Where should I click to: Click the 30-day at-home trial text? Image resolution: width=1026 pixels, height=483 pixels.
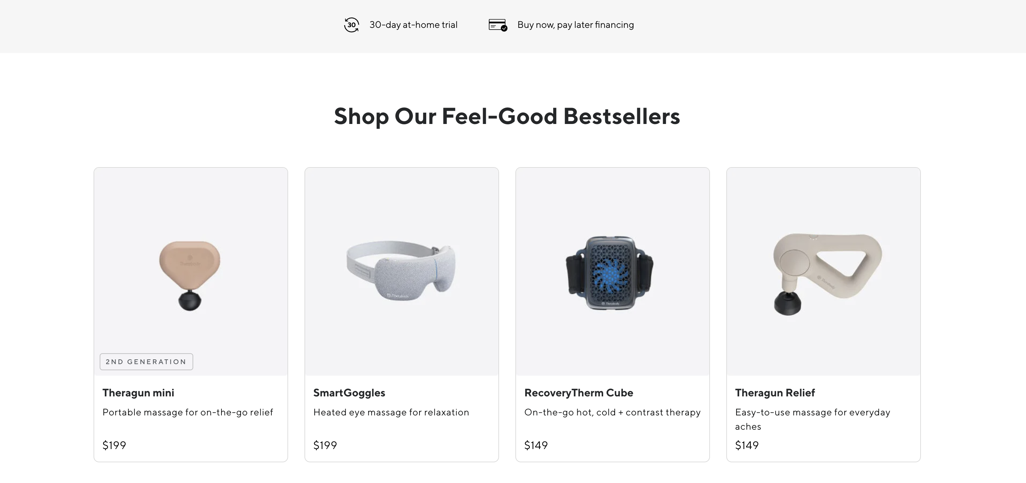(x=413, y=25)
